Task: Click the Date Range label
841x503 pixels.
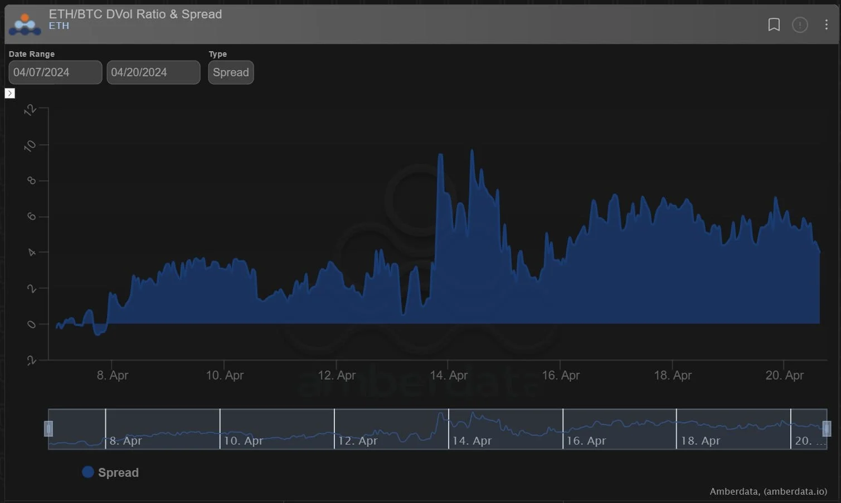Action: [32, 54]
